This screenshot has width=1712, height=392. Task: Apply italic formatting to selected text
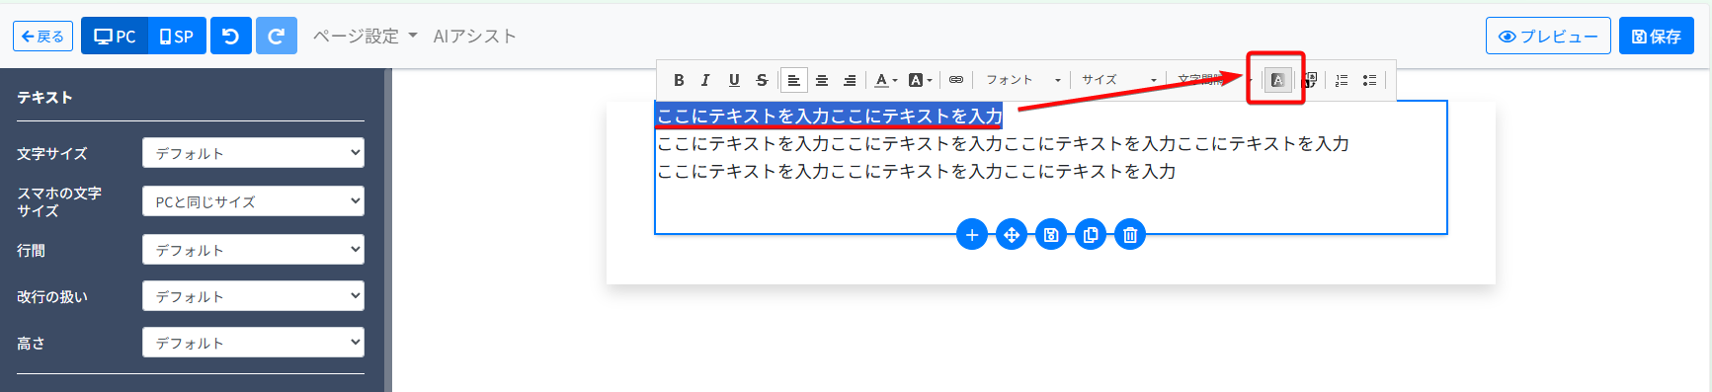(x=705, y=80)
